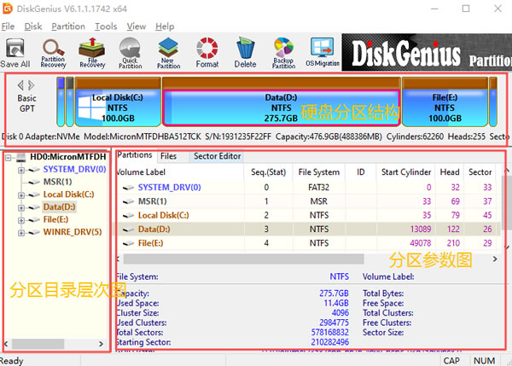
Task: Open the Tools menu
Action: [106, 26]
